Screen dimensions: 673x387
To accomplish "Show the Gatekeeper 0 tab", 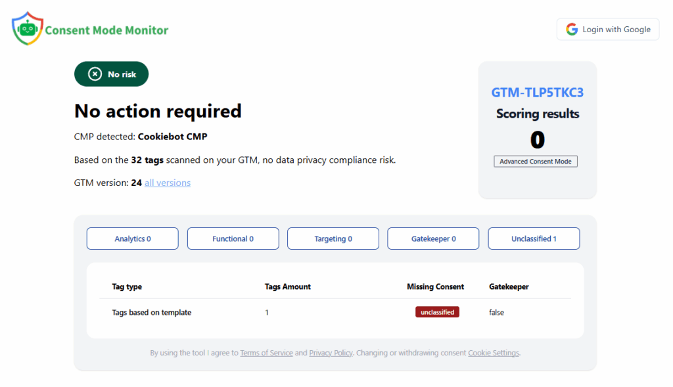I will [433, 239].
